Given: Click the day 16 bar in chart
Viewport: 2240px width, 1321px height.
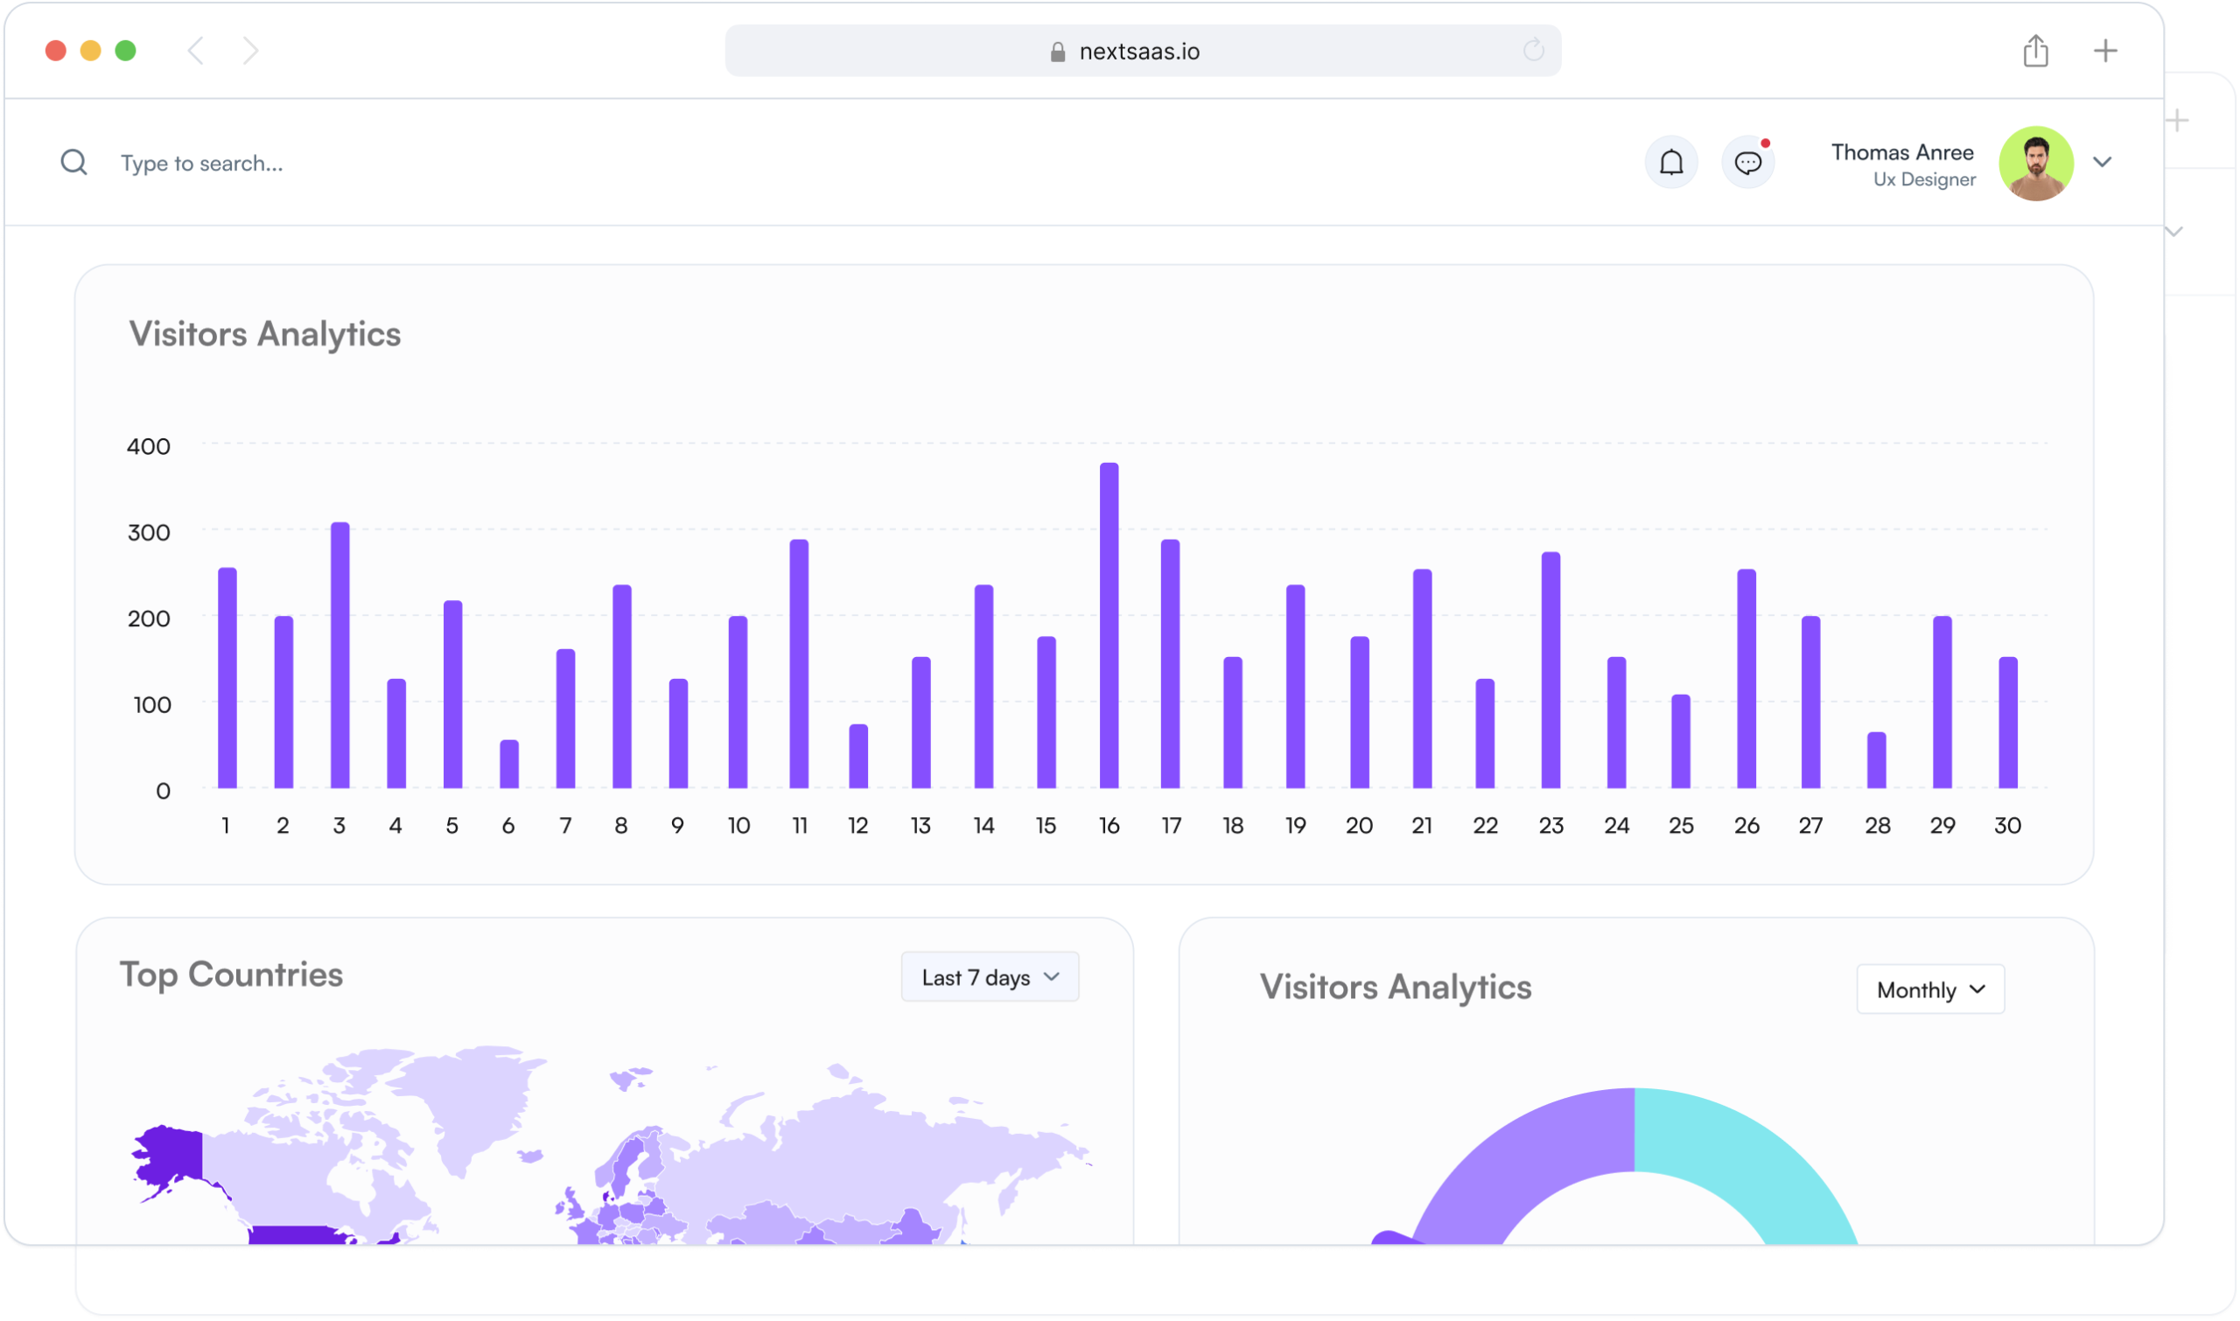Looking at the screenshot, I should pyautogui.click(x=1109, y=626).
